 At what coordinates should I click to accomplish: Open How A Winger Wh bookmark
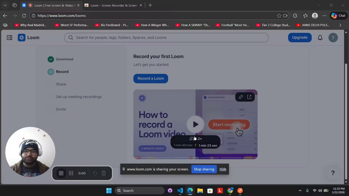[152, 25]
